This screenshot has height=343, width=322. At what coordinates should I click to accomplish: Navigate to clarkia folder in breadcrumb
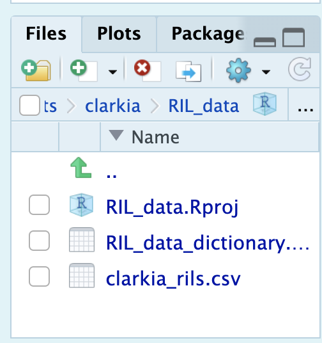[112, 106]
